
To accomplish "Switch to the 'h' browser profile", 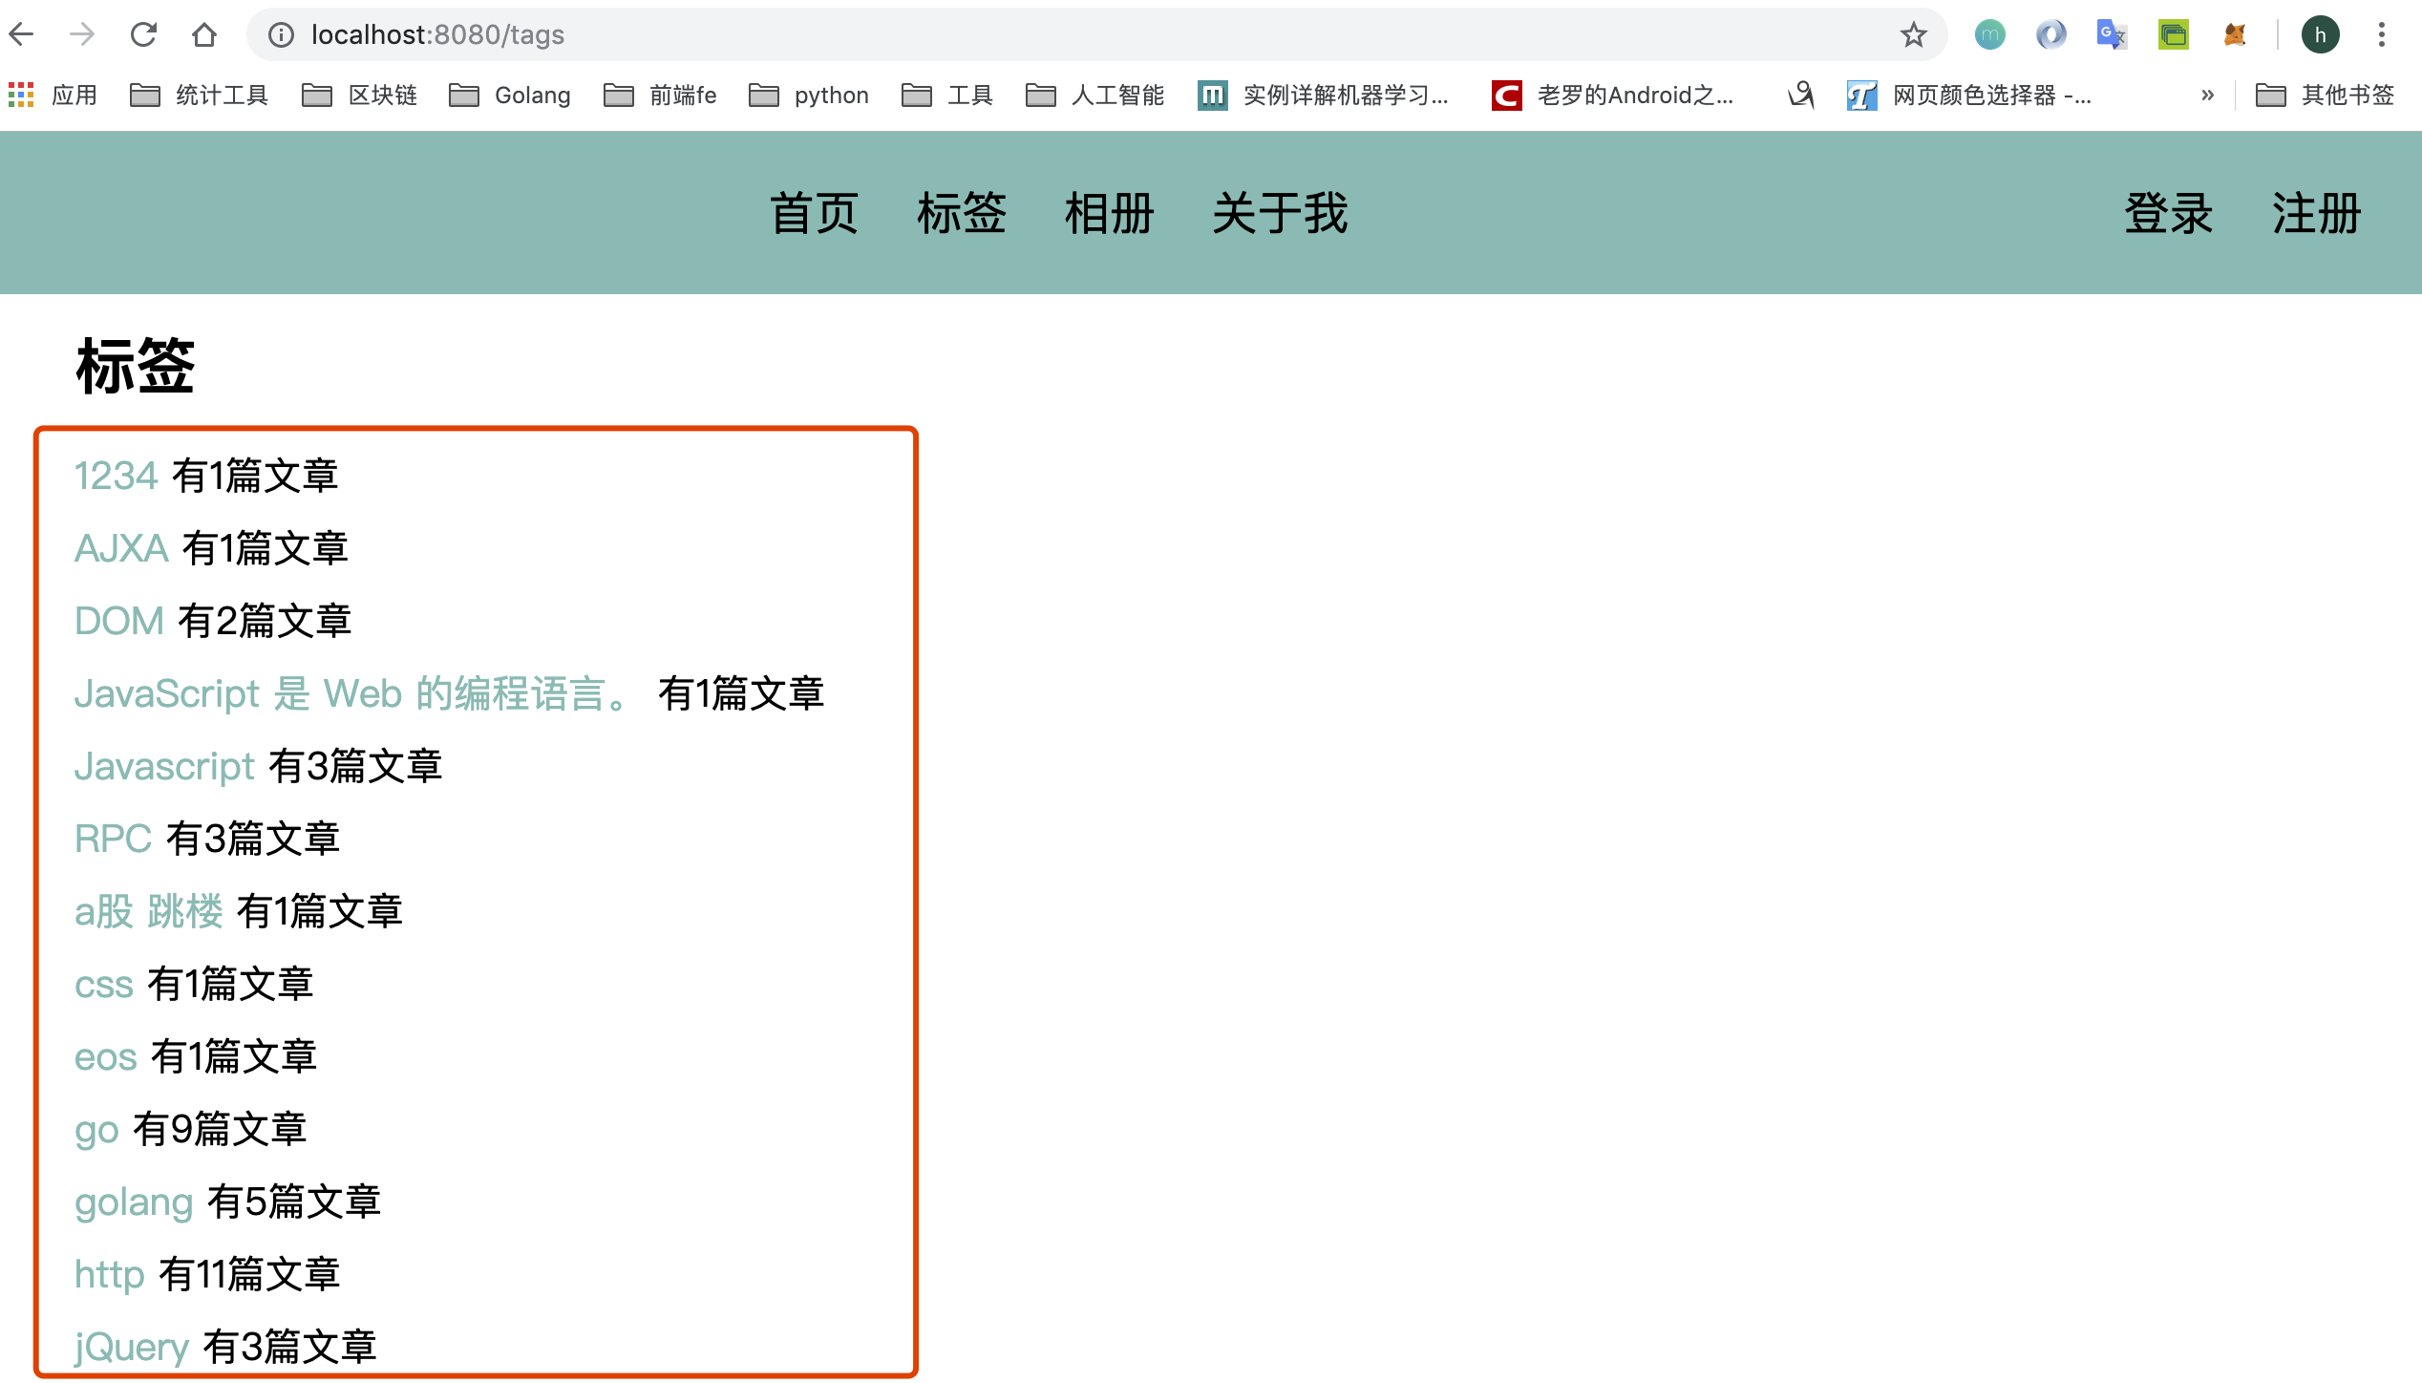I will coord(2321,34).
